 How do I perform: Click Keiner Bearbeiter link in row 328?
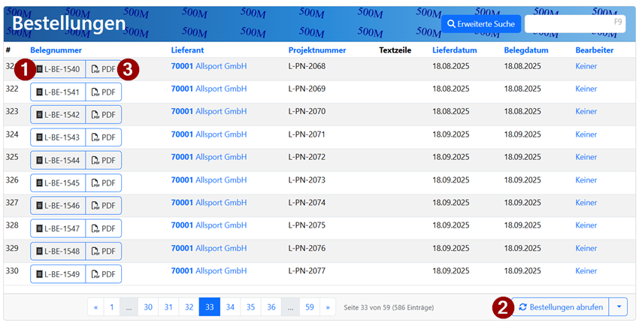[586, 225]
